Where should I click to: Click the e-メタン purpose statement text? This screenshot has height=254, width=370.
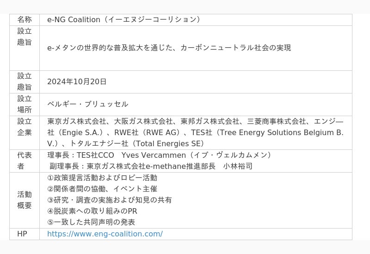point(169,48)
